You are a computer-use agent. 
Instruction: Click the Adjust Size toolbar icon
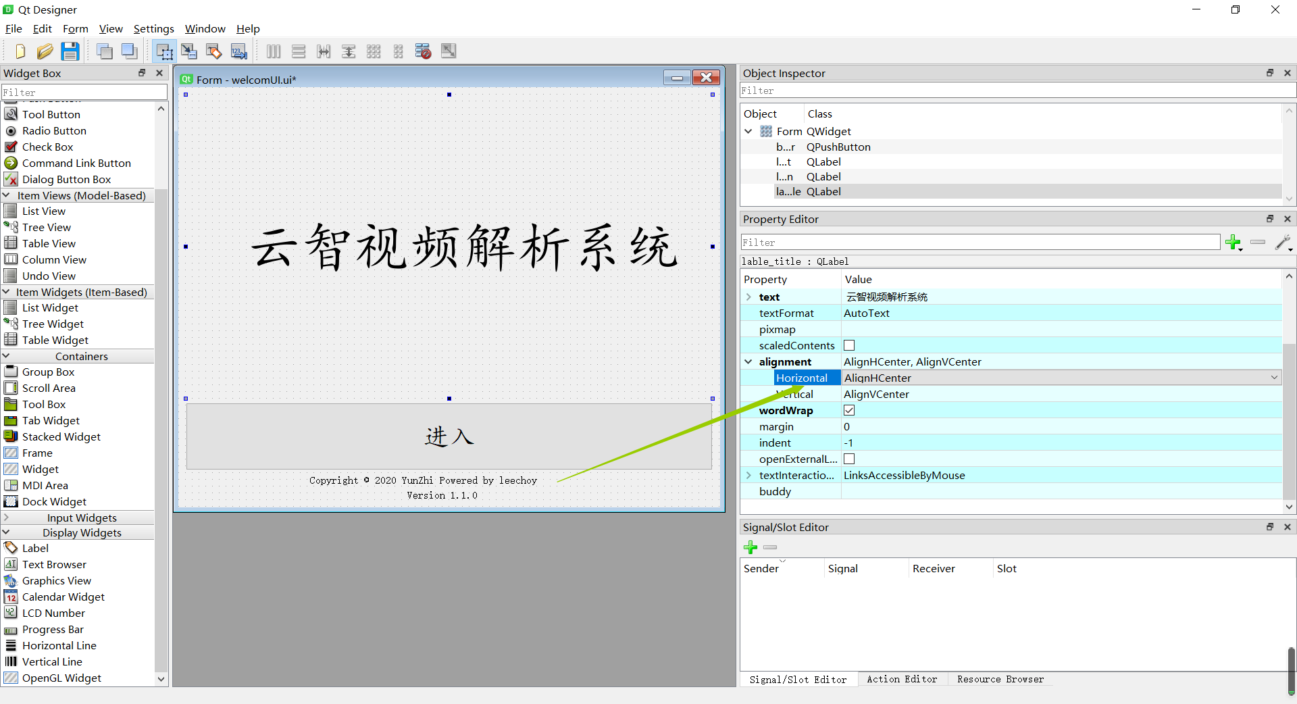449,51
